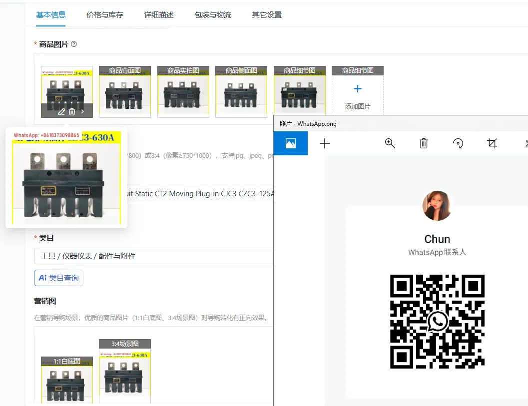Click the Photos gallery icon in the viewer
528x406 pixels.
pyautogui.click(x=290, y=143)
